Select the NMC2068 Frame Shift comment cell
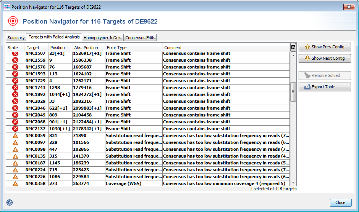Screen dimensions: 359x212 point(225,122)
